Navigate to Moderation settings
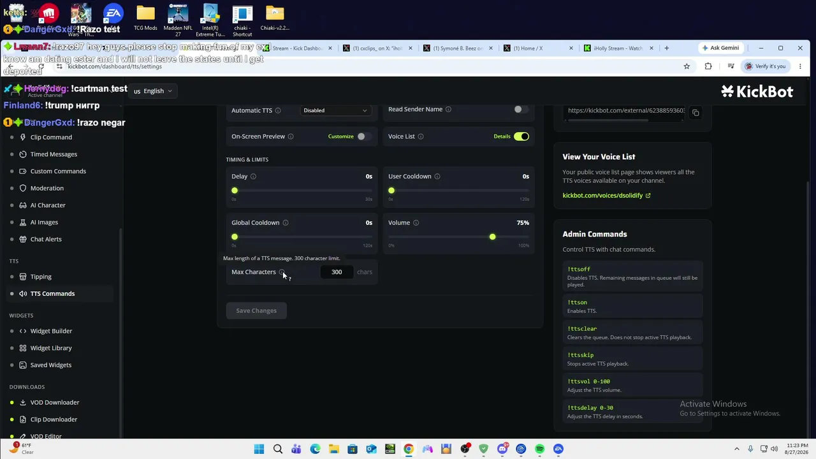Screen dimensions: 816x459 (x=47, y=188)
